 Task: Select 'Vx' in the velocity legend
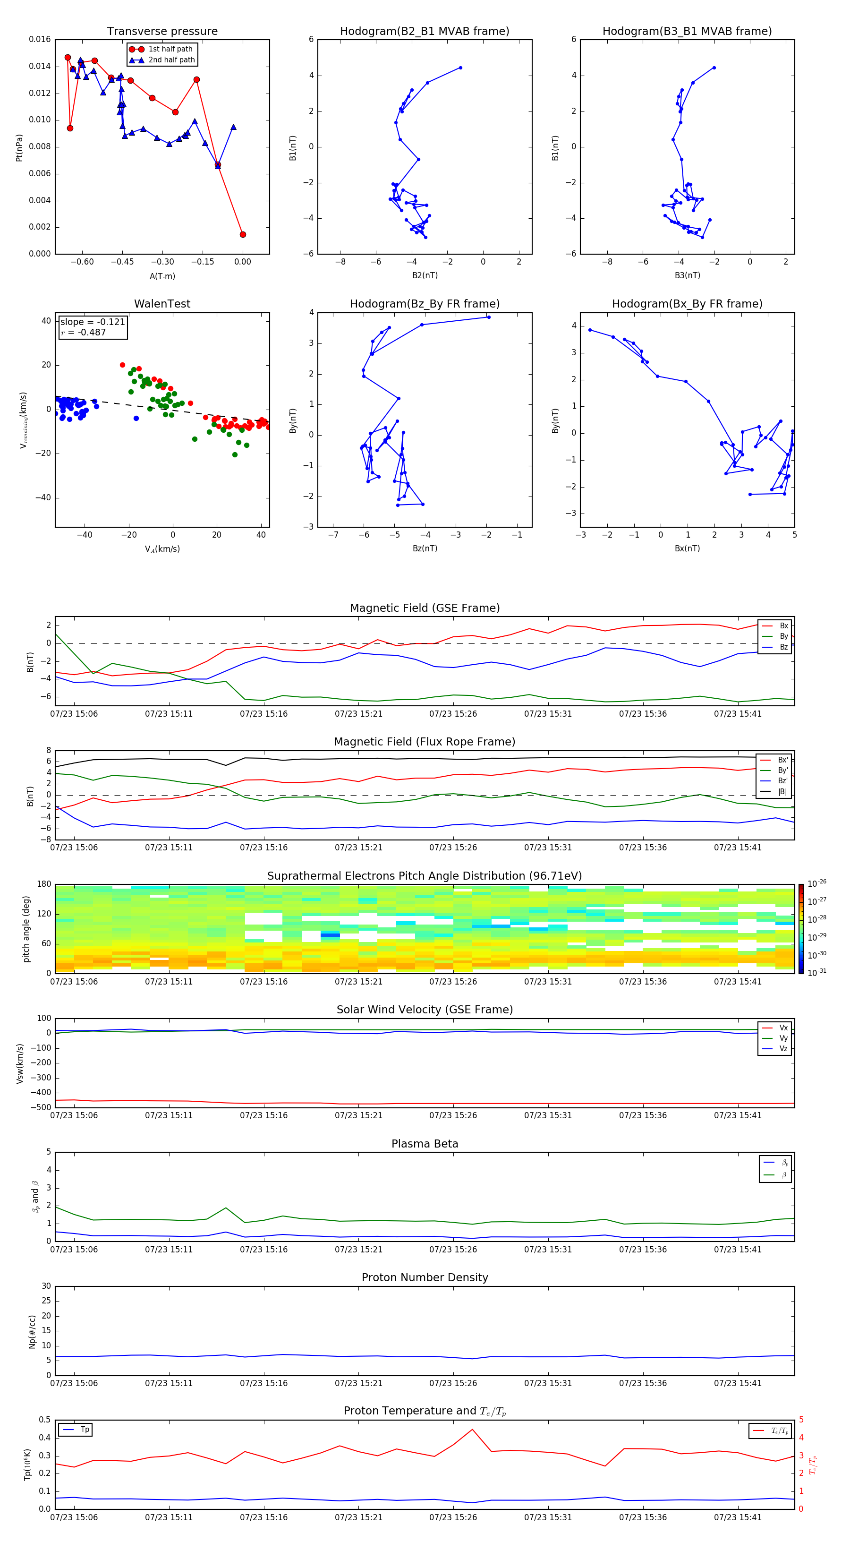(x=775, y=1028)
